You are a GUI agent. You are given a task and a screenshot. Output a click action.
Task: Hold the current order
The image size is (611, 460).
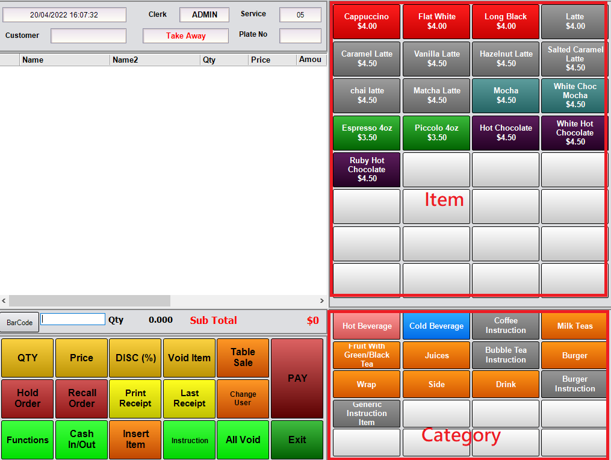coord(27,399)
